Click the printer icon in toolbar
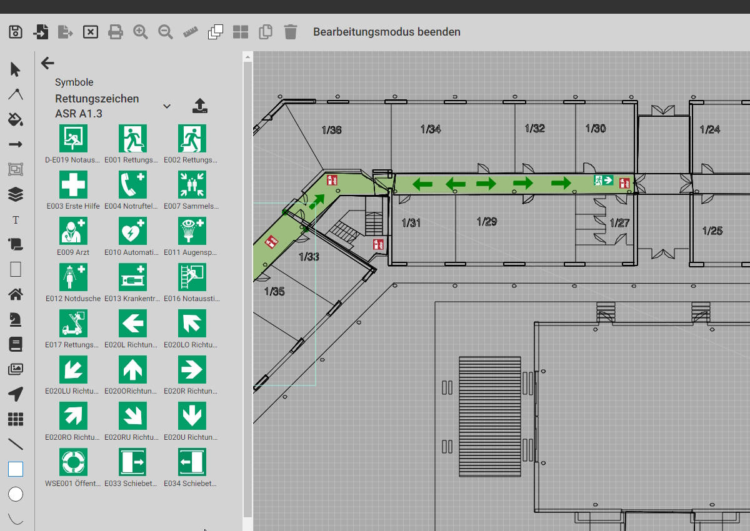 point(116,32)
